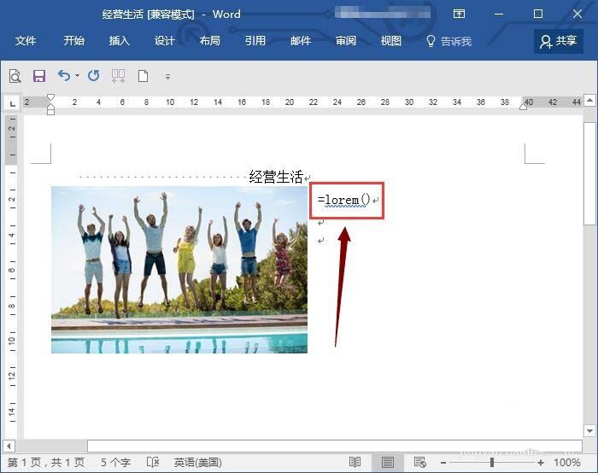Click the 告诉我 search helper
The image size is (598, 473).
click(448, 41)
